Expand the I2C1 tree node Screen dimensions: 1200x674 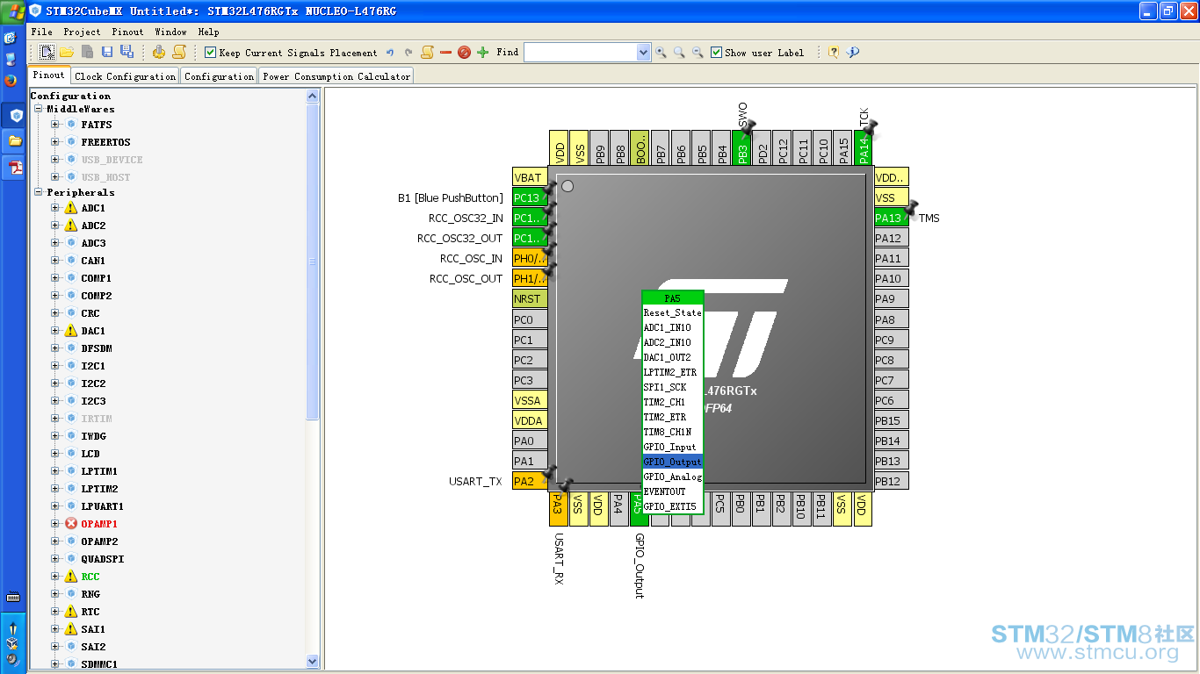coord(55,366)
